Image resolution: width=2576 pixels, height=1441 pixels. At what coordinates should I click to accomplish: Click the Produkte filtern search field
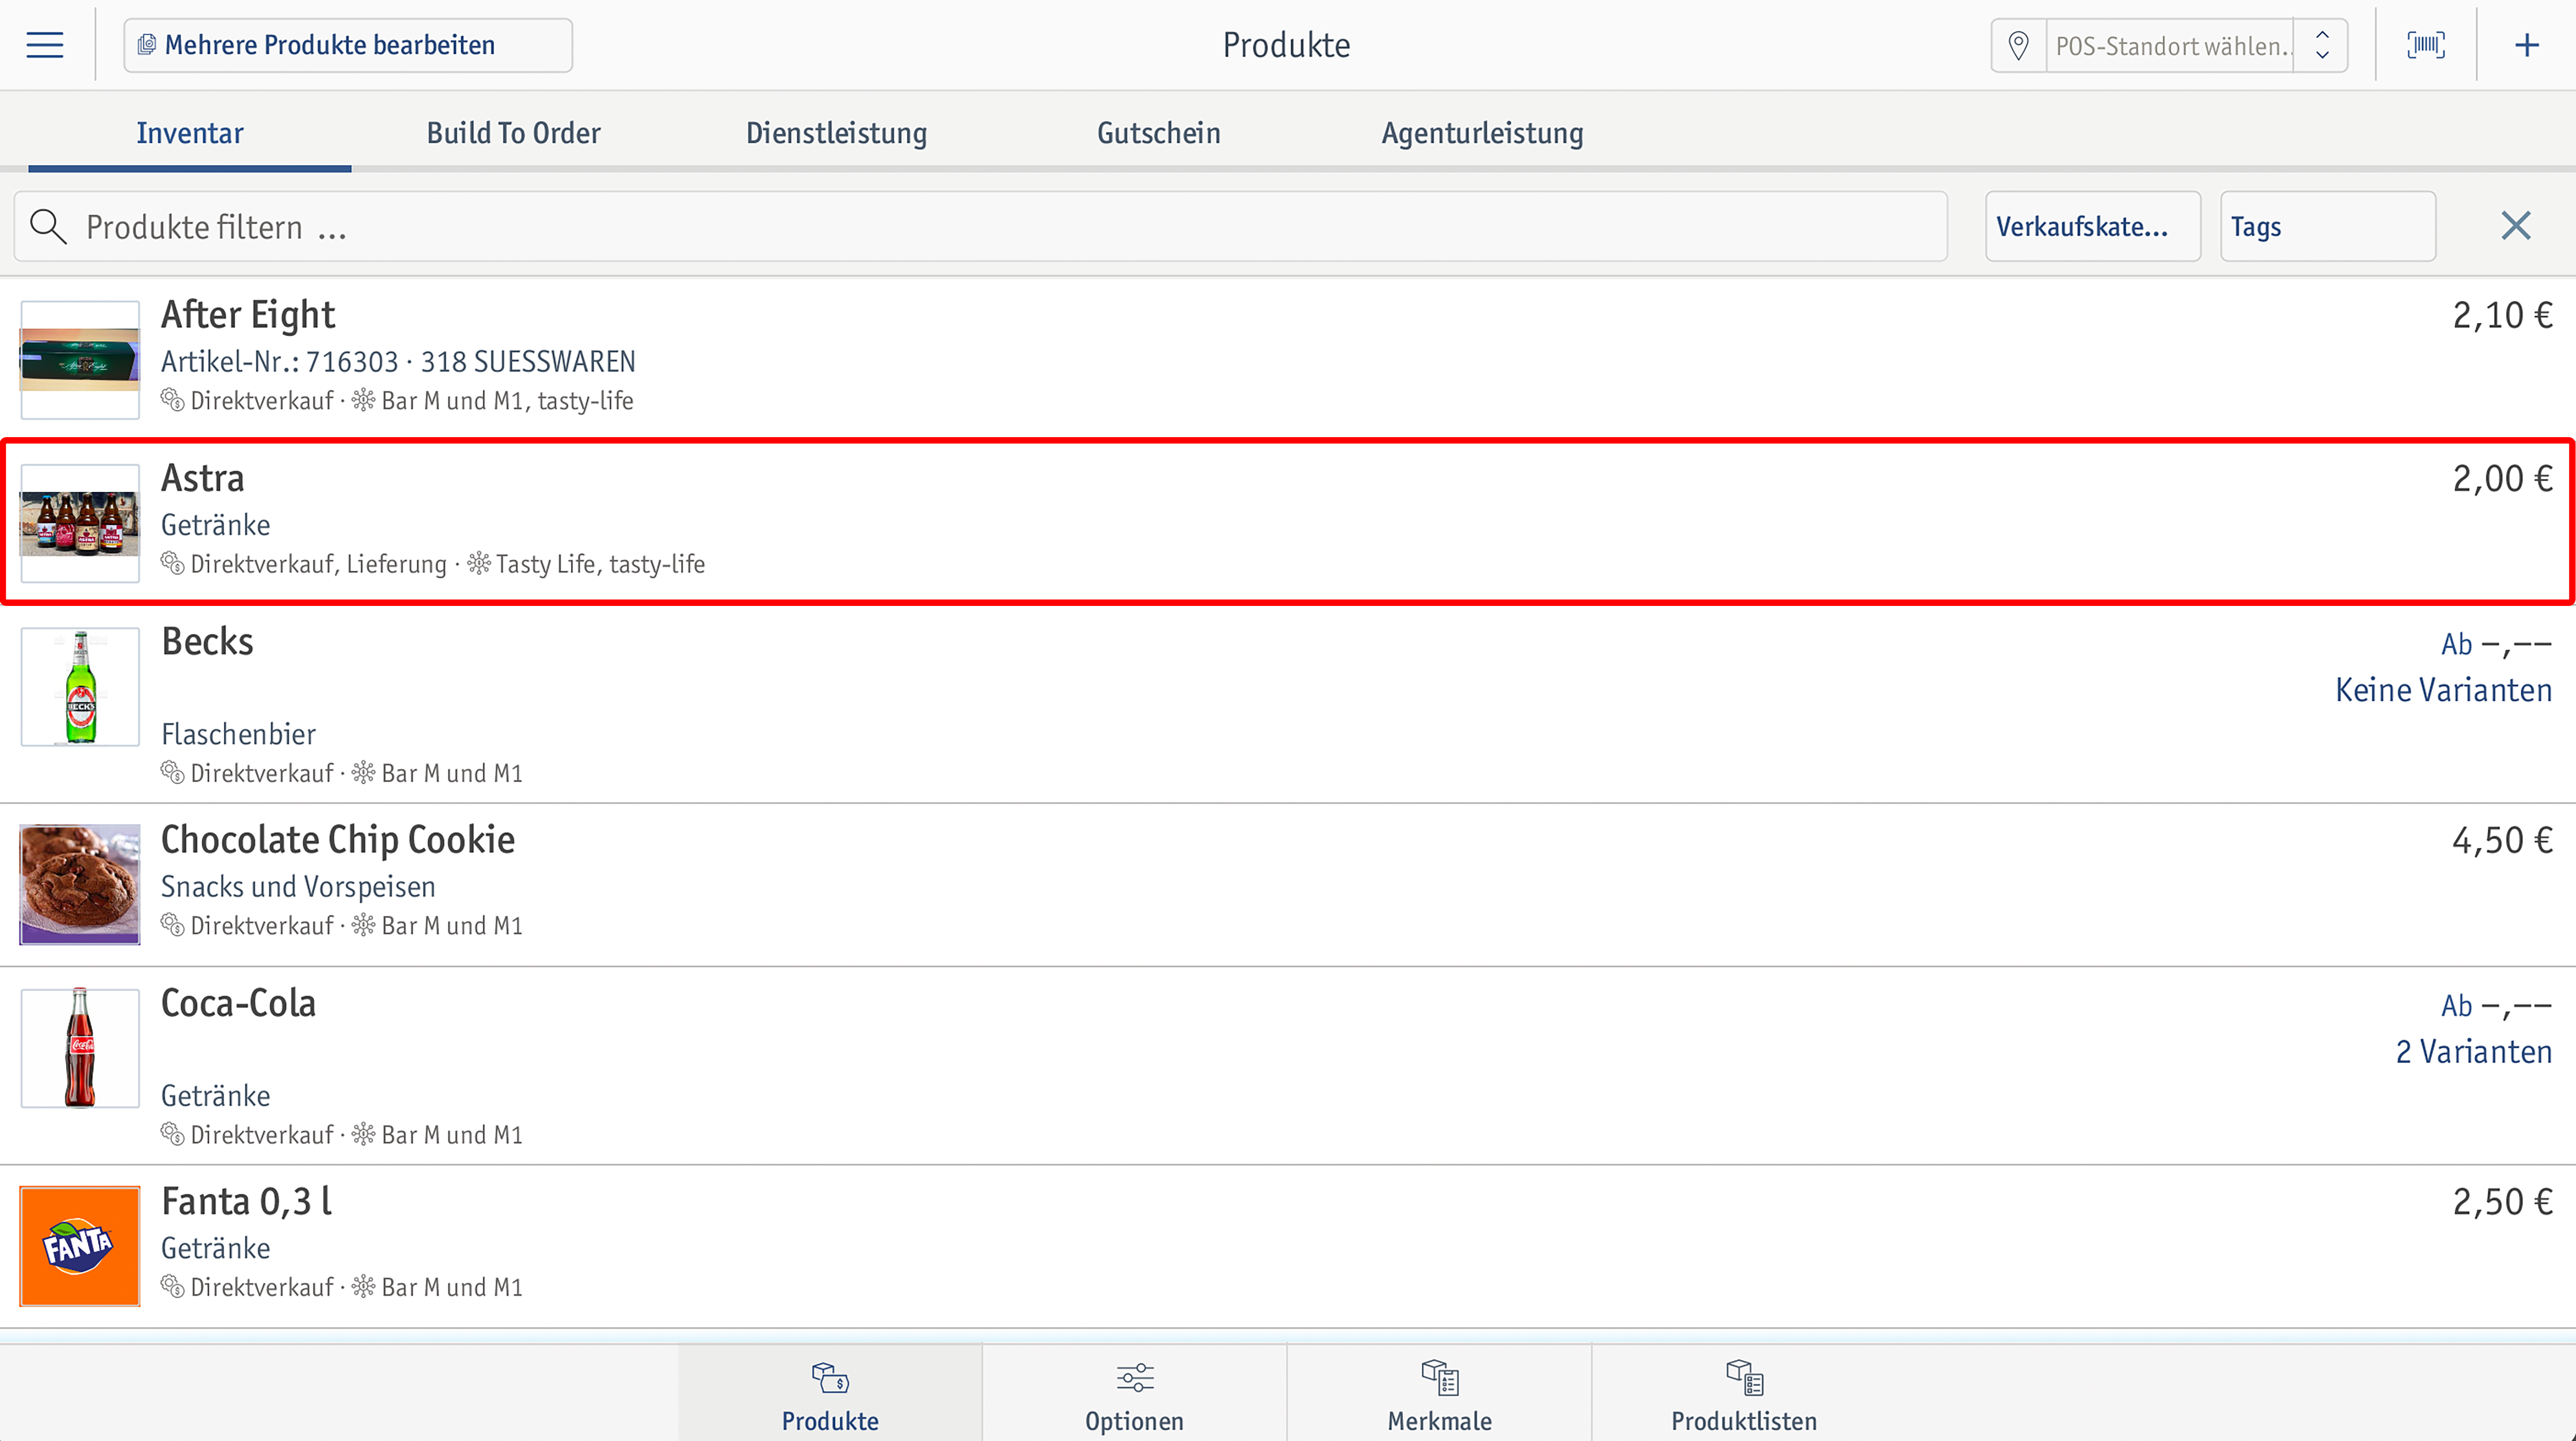coord(980,227)
